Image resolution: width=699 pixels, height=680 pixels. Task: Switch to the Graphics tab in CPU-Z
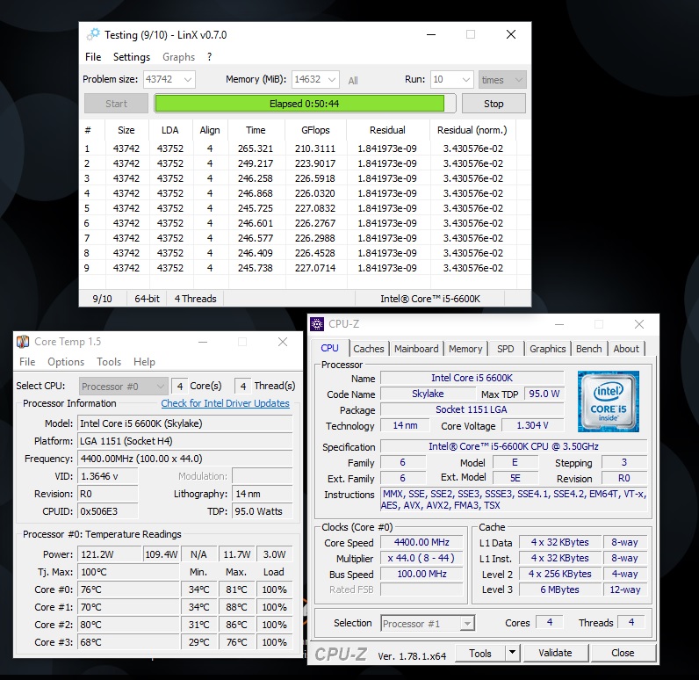547,349
